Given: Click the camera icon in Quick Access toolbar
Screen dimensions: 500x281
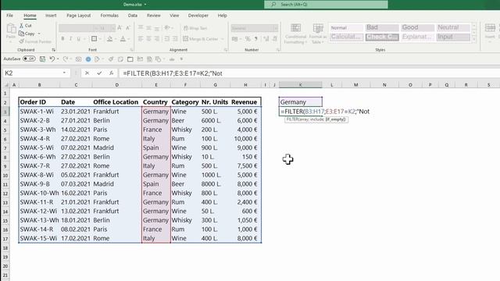Looking at the screenshot, I should (x=78, y=59).
